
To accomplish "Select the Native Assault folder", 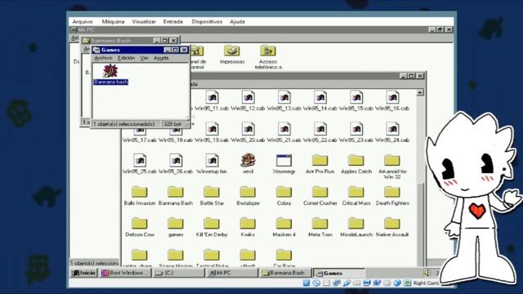I will (x=392, y=223).
